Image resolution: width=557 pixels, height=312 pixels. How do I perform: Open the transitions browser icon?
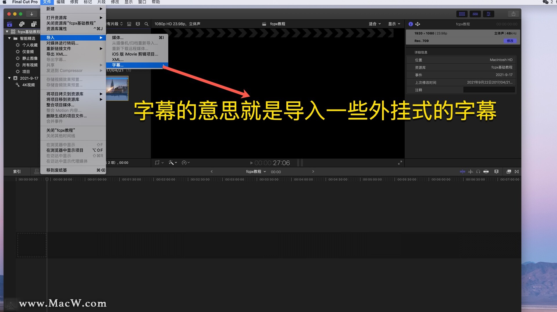[x=517, y=172]
